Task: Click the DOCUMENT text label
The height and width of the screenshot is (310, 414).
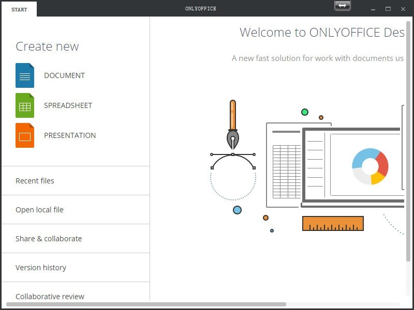Action: (64, 75)
